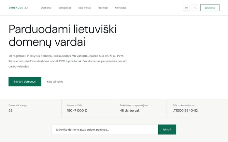228x142 pixels.
Task: Click the Kainos su PVM label
Action: point(75,105)
